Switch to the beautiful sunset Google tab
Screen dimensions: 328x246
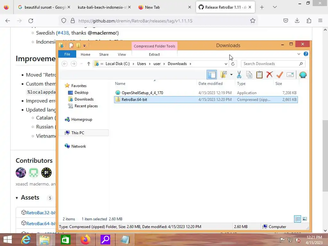45,7
